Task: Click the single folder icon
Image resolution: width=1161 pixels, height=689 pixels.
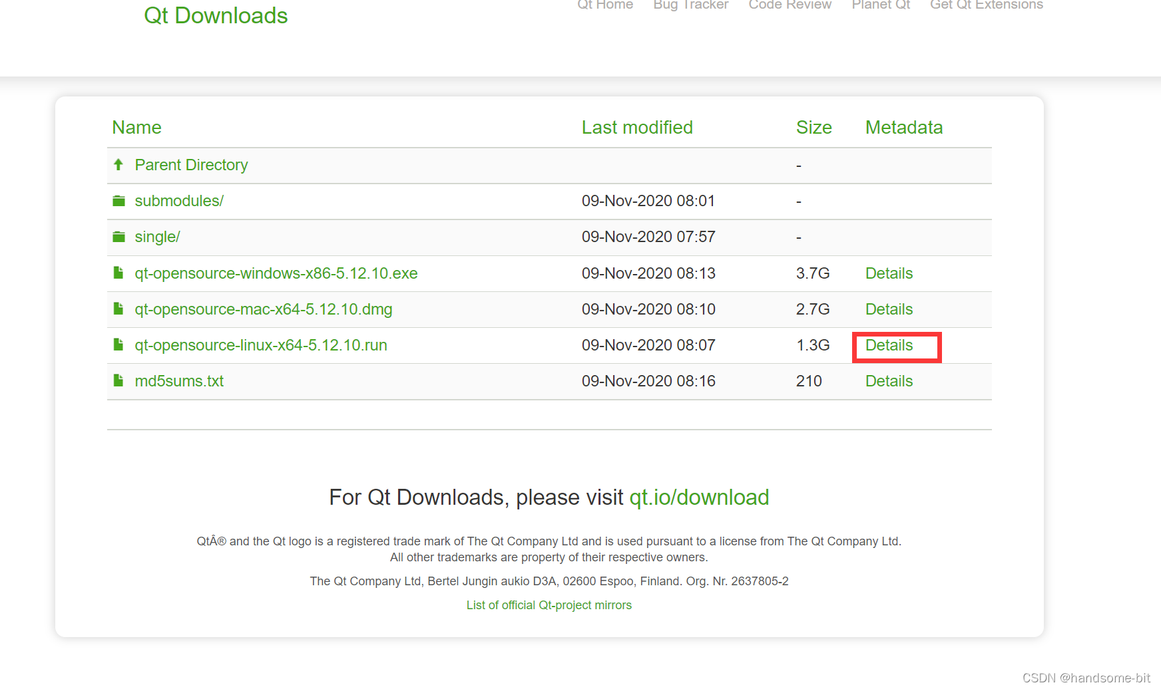Action: click(x=118, y=236)
